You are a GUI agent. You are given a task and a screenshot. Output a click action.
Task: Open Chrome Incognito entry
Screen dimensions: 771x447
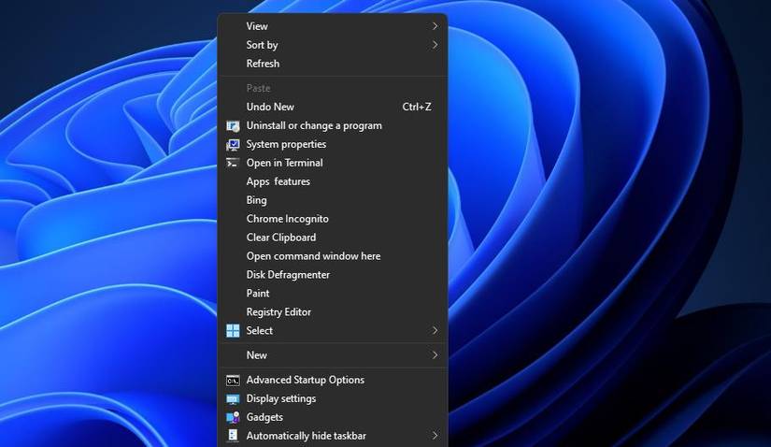pos(333,219)
